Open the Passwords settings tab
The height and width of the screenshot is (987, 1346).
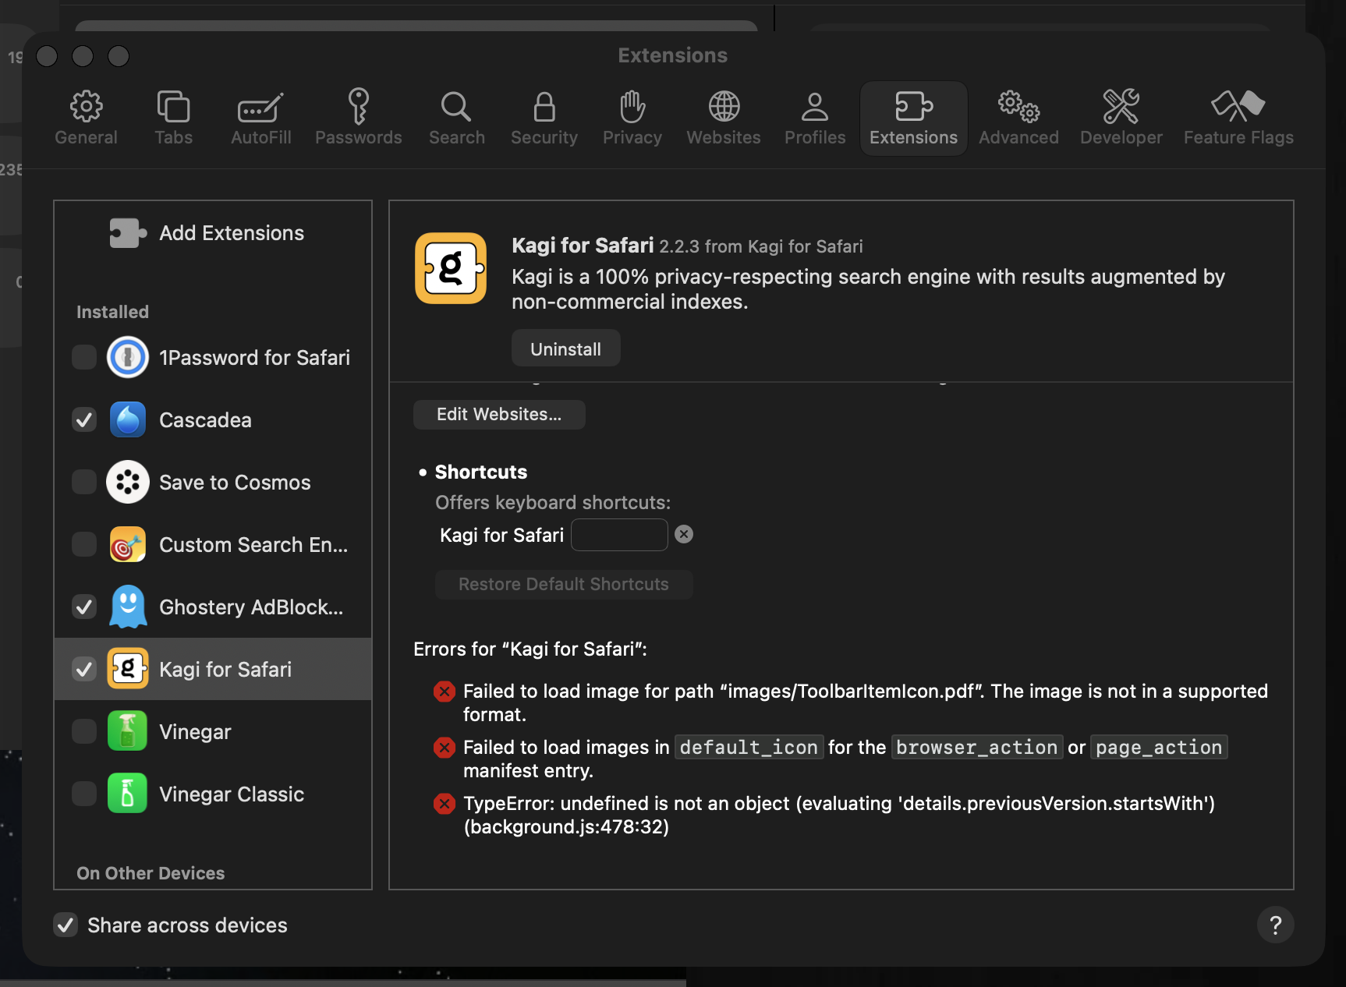click(359, 118)
